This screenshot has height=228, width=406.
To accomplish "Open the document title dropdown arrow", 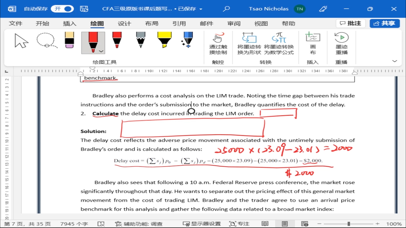I will pos(201,9).
